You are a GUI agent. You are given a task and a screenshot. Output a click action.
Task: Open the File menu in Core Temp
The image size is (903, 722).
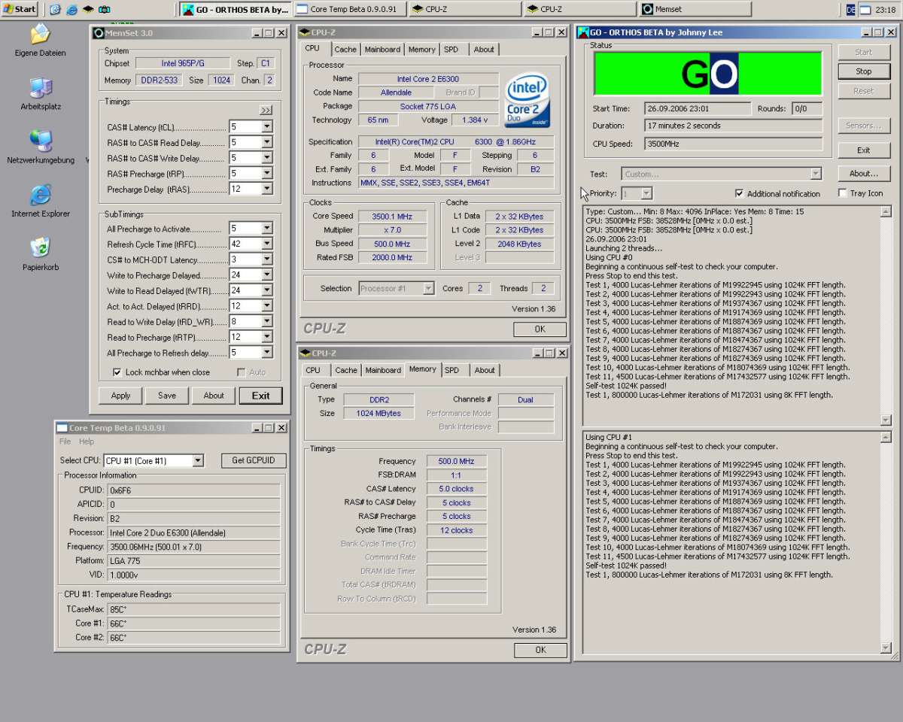point(65,441)
